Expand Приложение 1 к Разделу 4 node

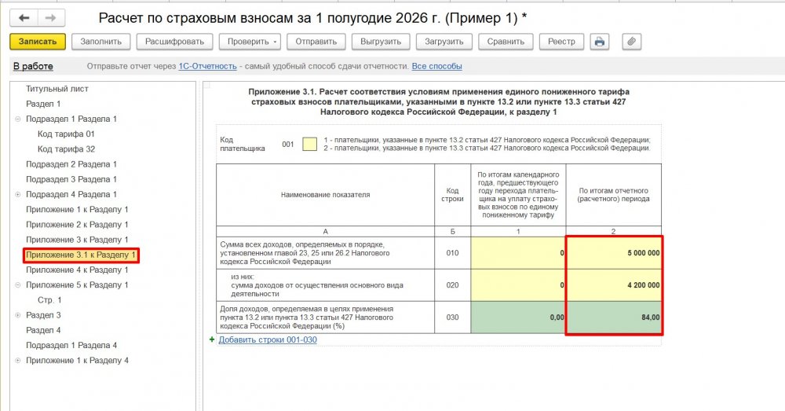[17, 361]
